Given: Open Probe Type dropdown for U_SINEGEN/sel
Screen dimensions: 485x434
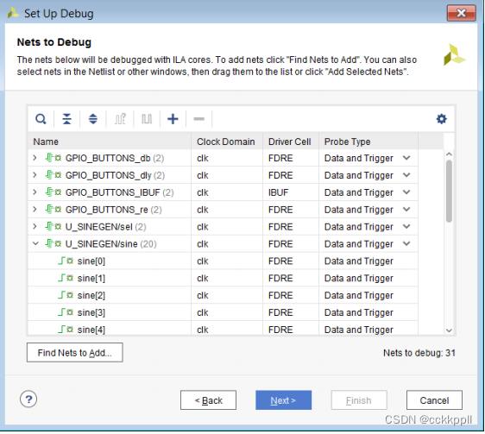Looking at the screenshot, I should (406, 227).
